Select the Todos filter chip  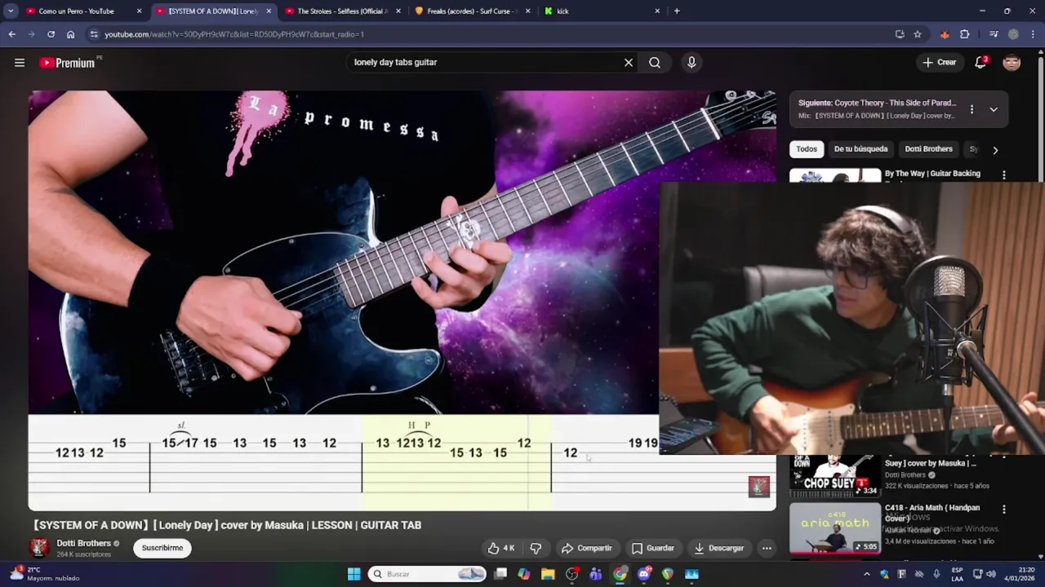point(807,149)
